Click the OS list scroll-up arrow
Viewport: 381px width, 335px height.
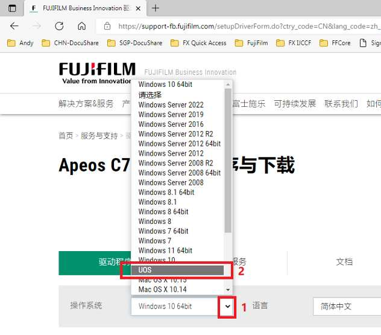pyautogui.click(x=228, y=85)
